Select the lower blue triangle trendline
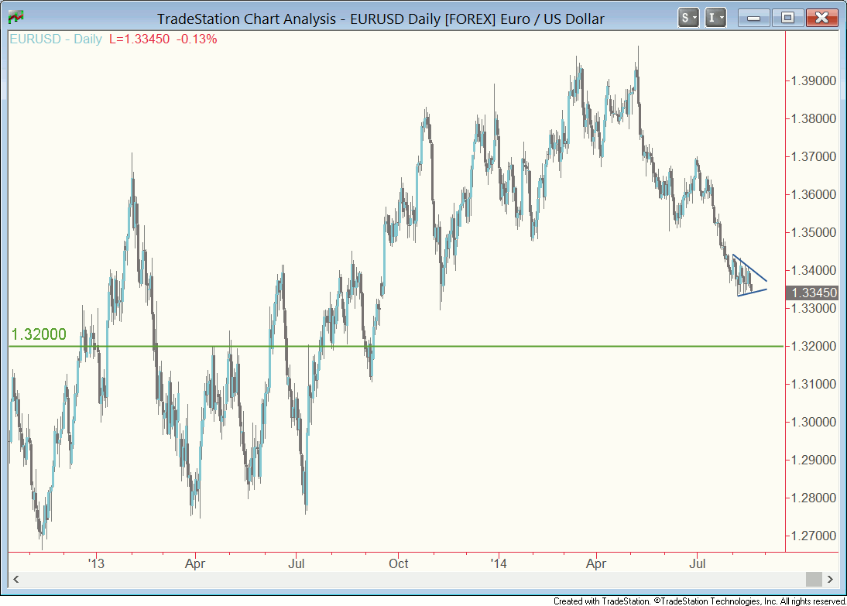Viewport: 847px width, 606px height. [753, 293]
